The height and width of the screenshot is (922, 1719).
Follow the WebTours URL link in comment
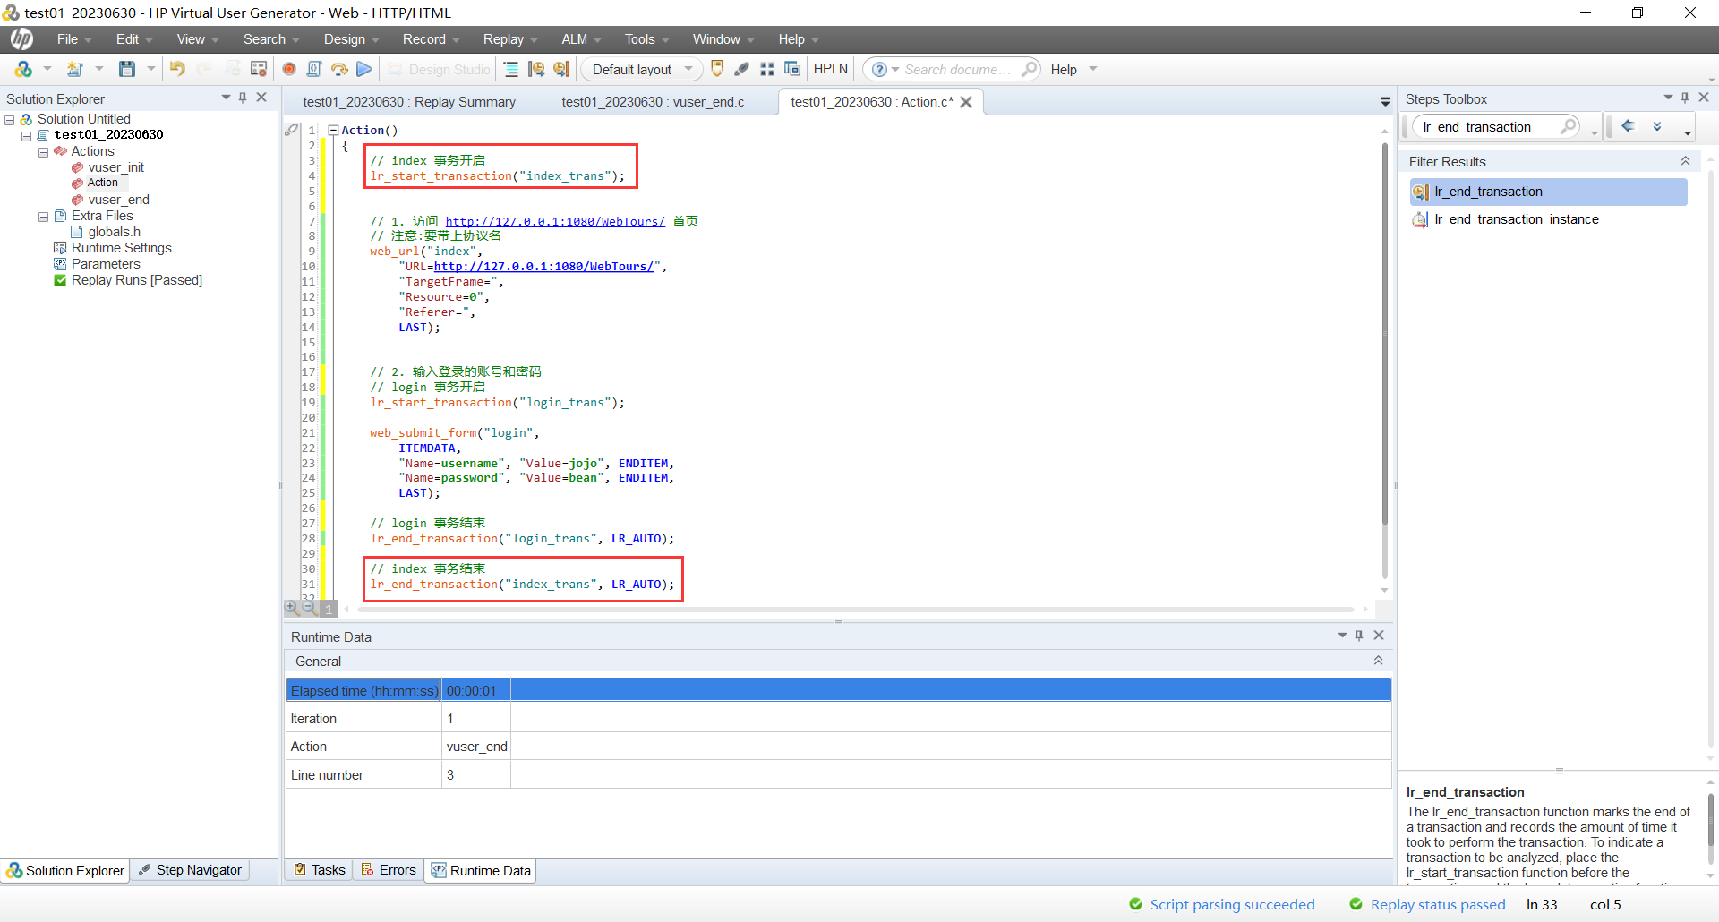[x=555, y=221]
